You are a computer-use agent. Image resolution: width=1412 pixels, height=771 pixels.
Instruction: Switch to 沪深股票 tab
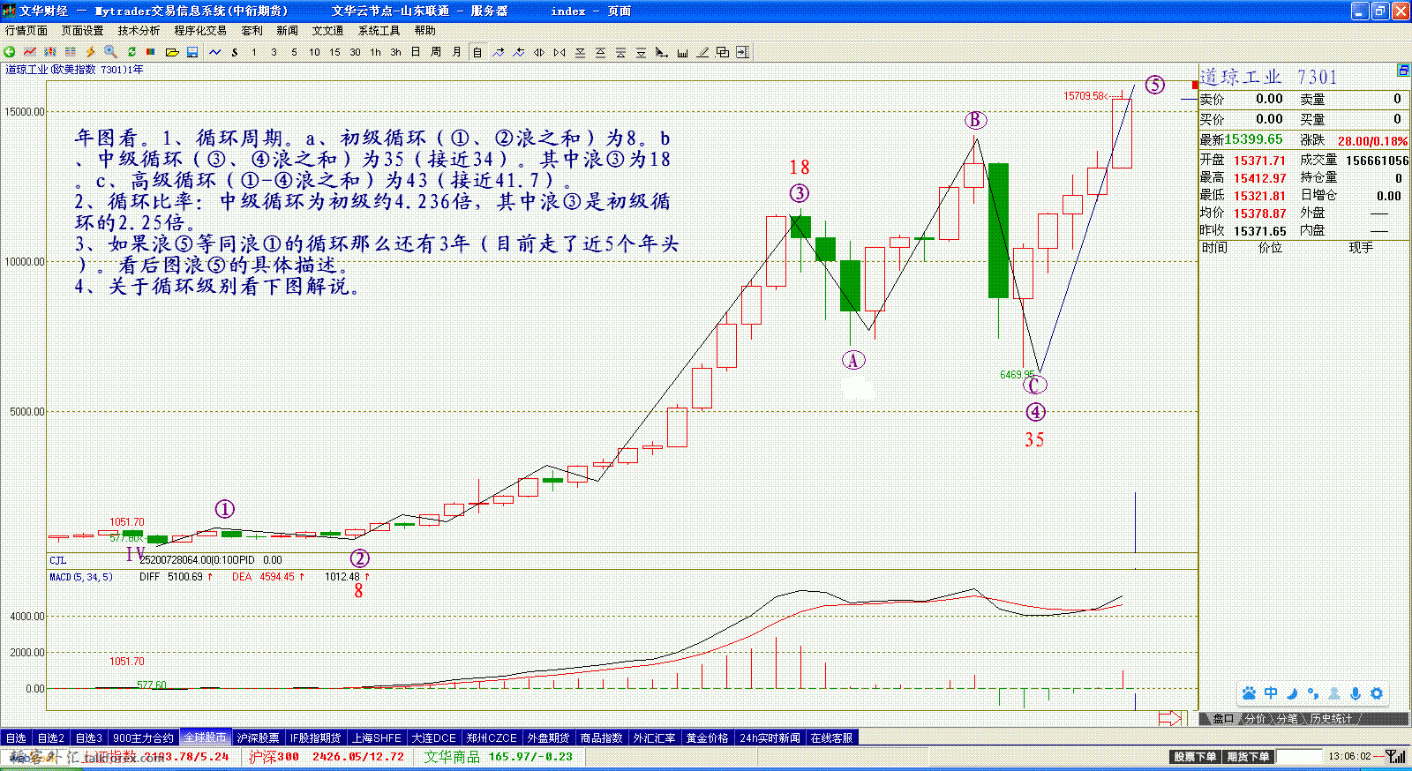tap(259, 737)
